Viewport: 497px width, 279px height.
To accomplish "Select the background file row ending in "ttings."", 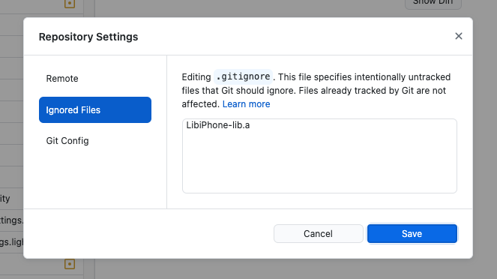I will coord(11,220).
